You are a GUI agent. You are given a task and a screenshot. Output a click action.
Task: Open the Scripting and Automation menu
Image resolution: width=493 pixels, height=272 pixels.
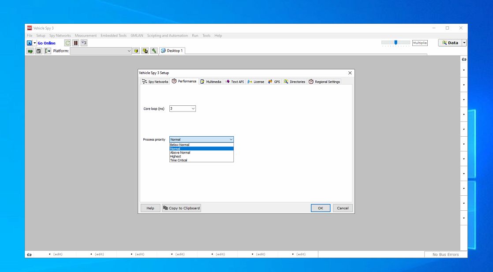(167, 36)
